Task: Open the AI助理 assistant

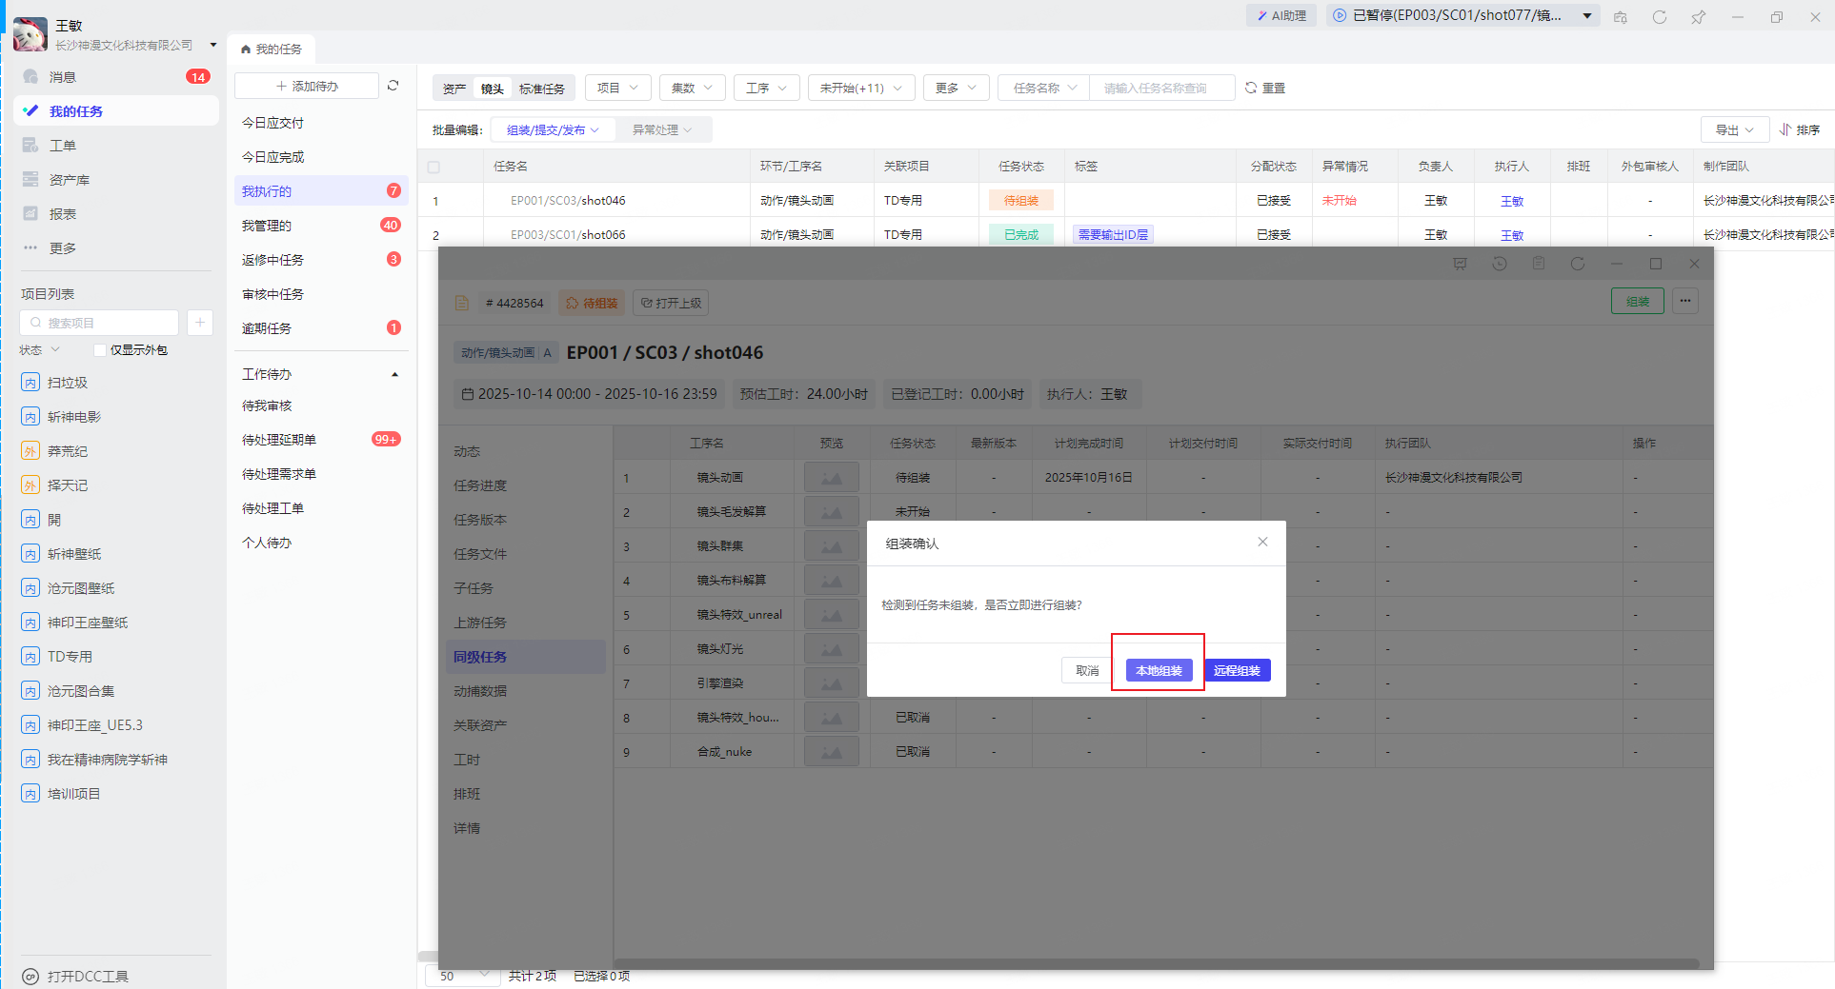Action: (1281, 16)
